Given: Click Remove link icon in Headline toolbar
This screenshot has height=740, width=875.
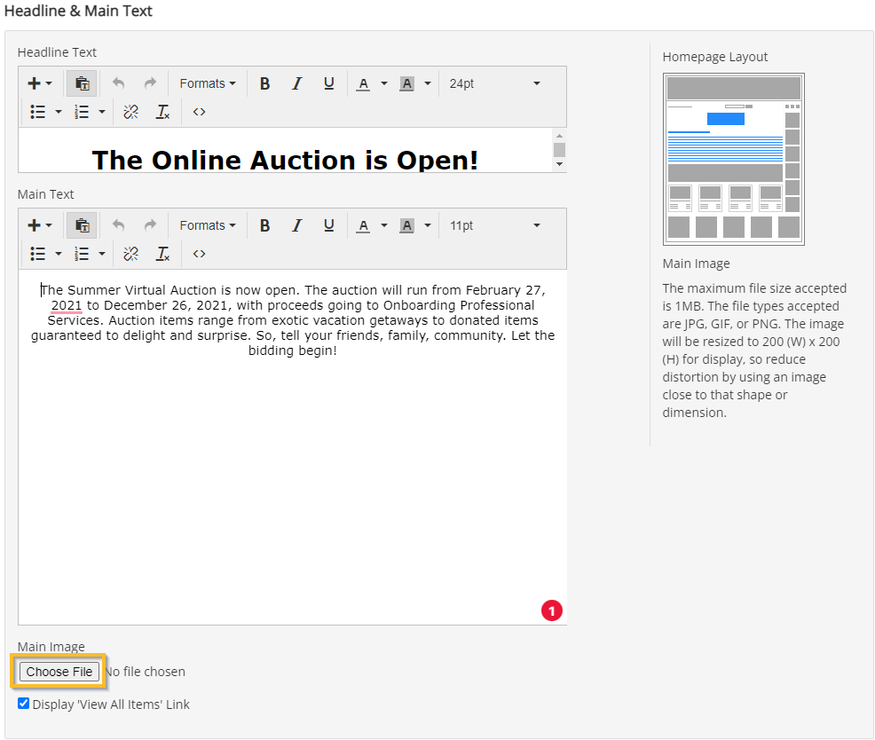Looking at the screenshot, I should click(130, 112).
